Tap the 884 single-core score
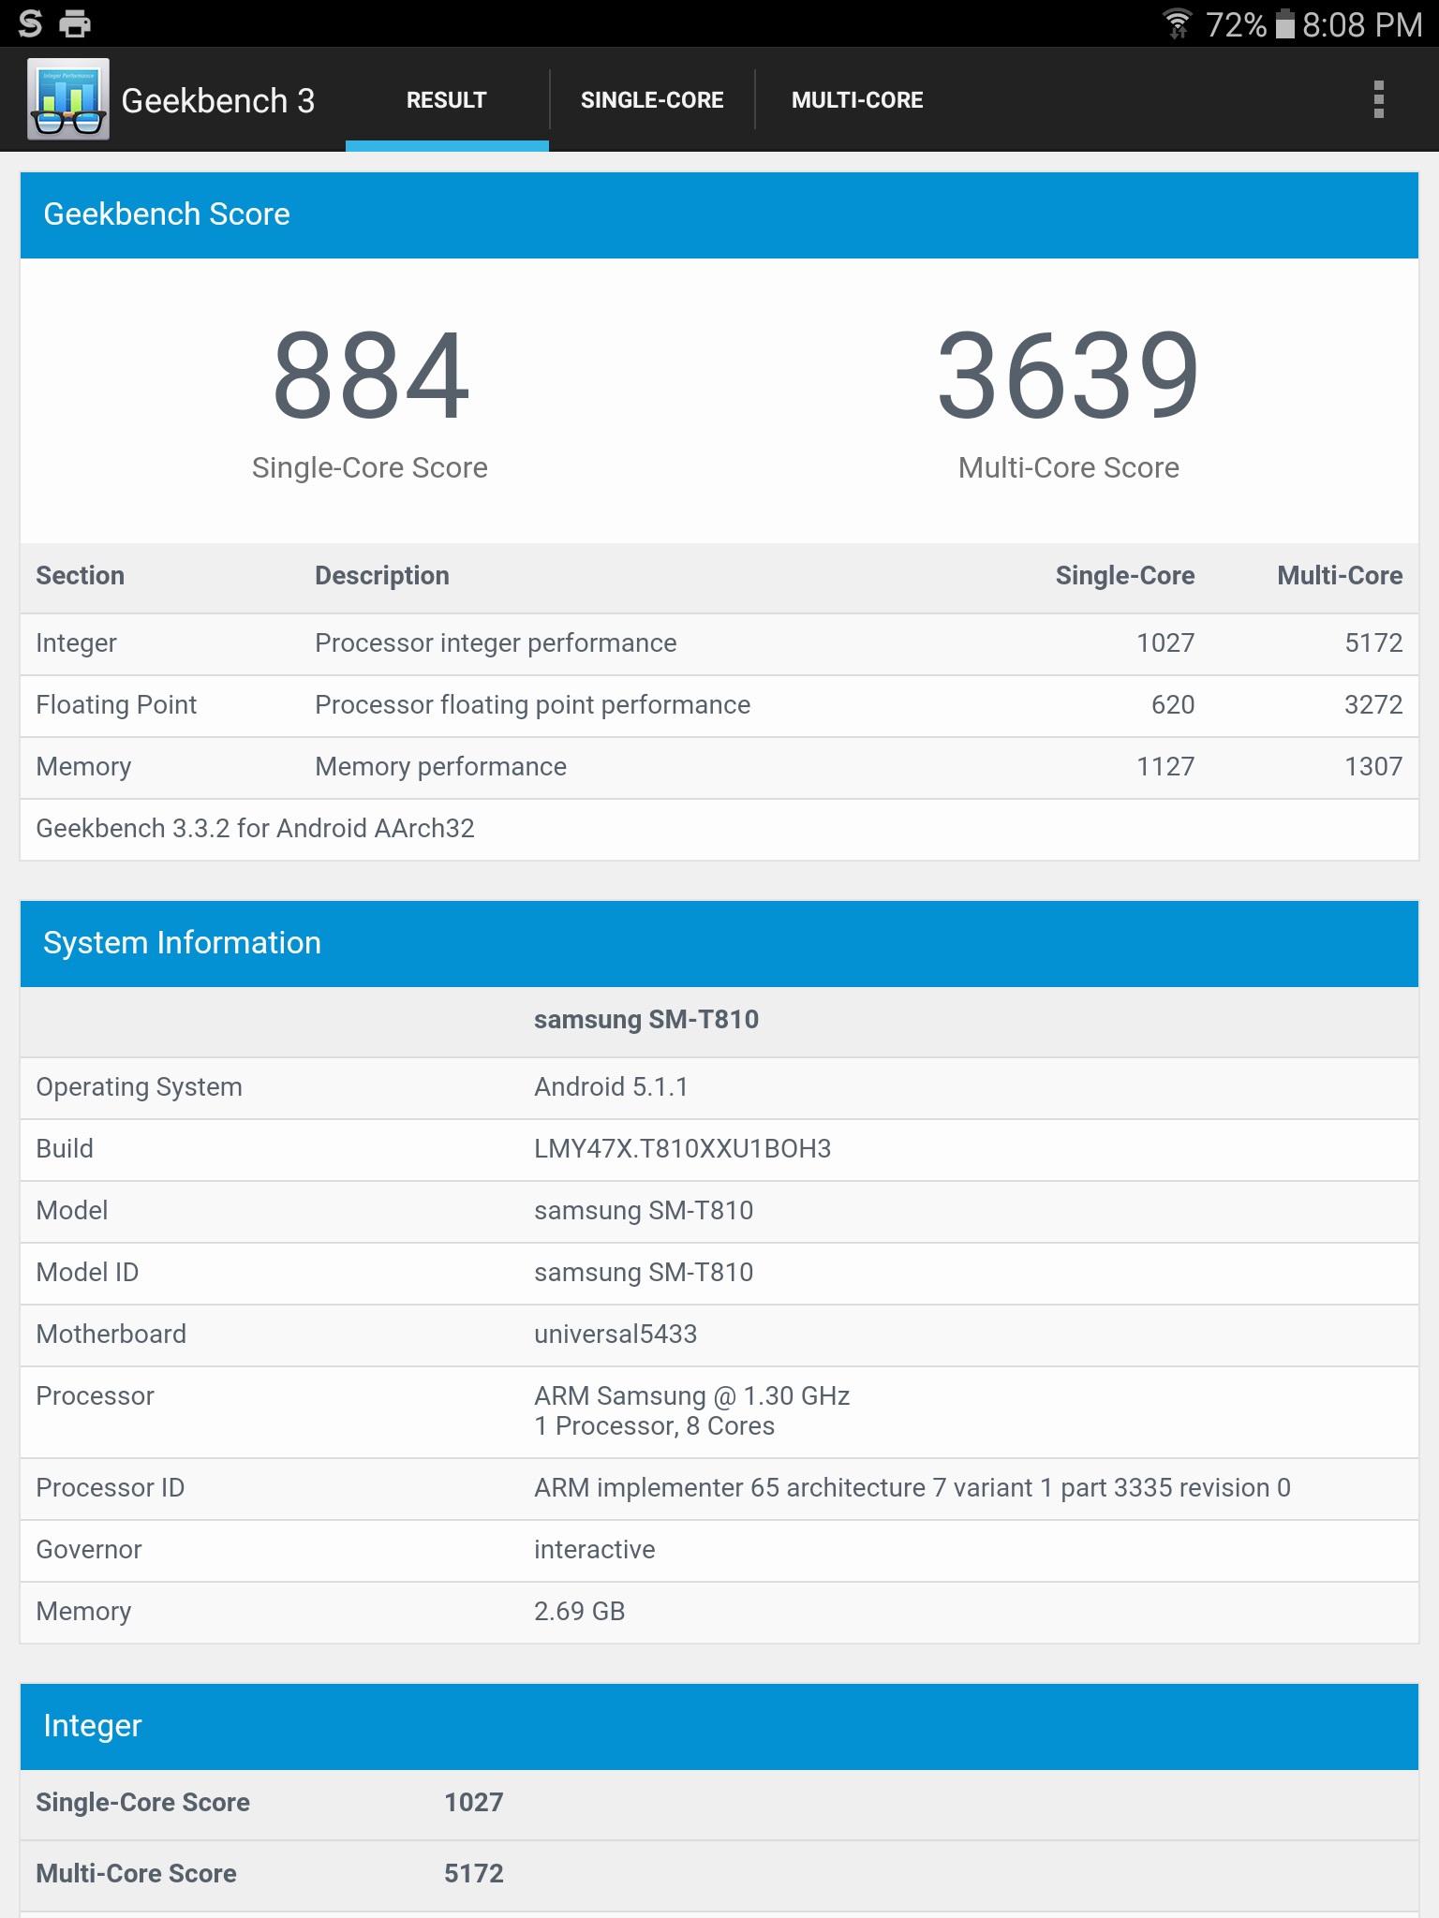This screenshot has height=1918, width=1439. pyautogui.click(x=371, y=376)
